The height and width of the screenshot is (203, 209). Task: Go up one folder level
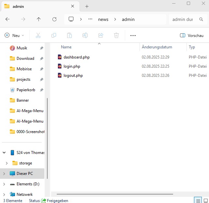tap(39, 19)
